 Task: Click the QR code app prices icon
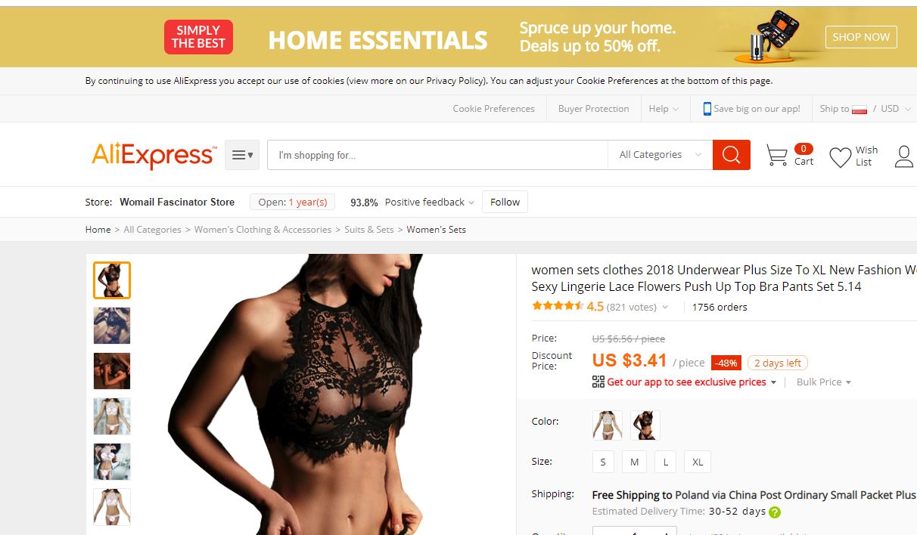pos(598,382)
